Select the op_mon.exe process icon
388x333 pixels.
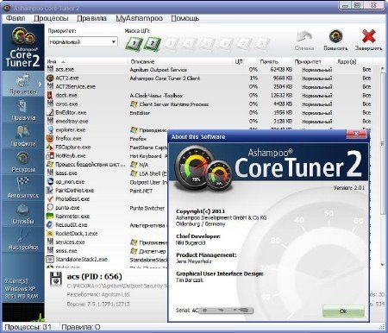click(x=50, y=182)
